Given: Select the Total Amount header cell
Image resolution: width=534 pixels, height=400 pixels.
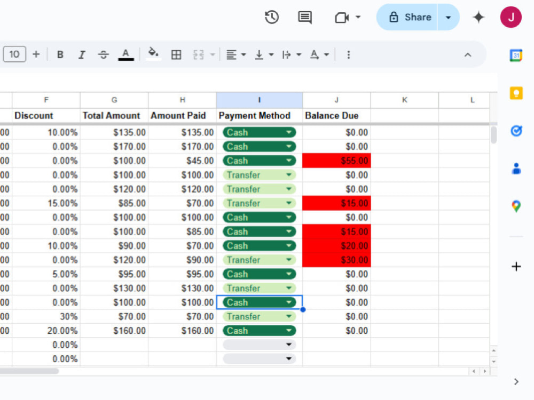Looking at the screenshot, I should [x=114, y=116].
